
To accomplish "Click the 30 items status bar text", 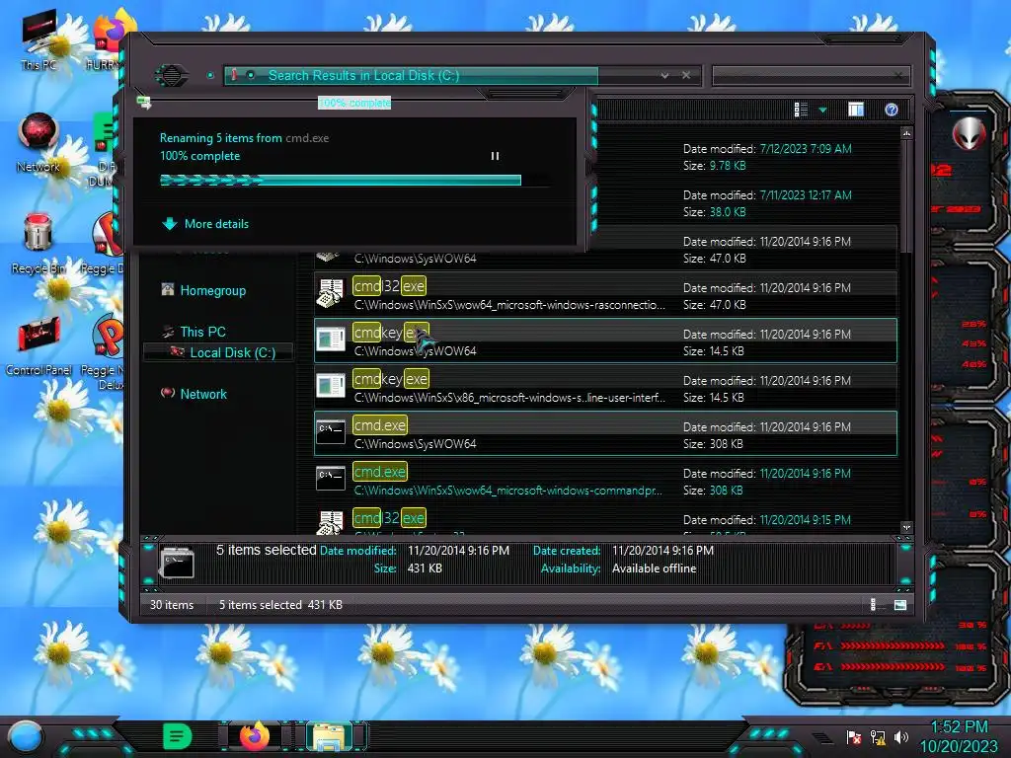I will point(172,605).
